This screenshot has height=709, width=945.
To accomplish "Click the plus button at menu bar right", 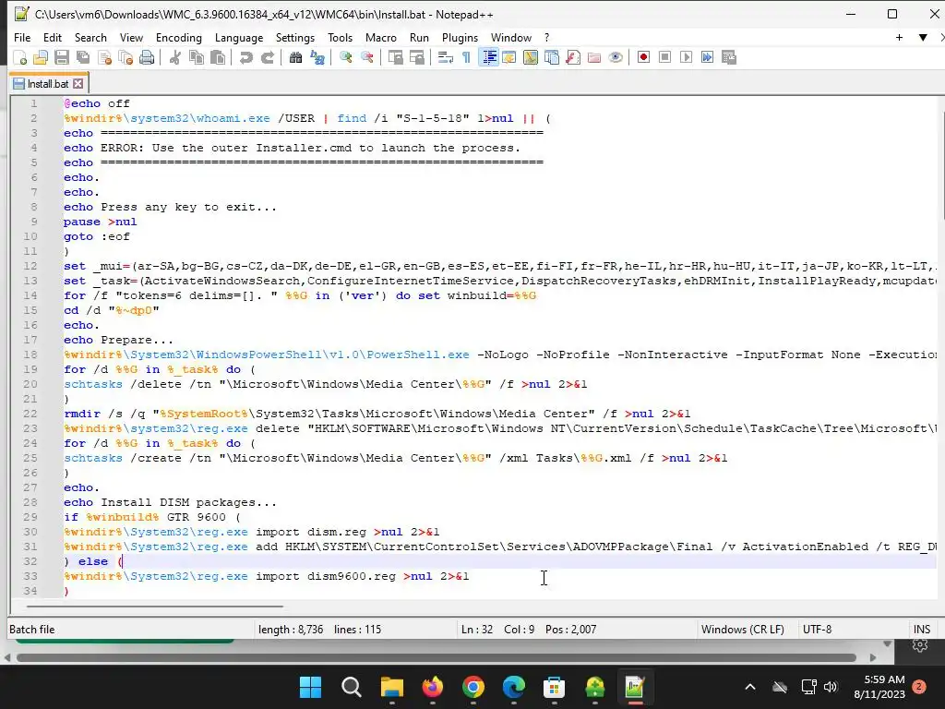I will click(x=899, y=37).
